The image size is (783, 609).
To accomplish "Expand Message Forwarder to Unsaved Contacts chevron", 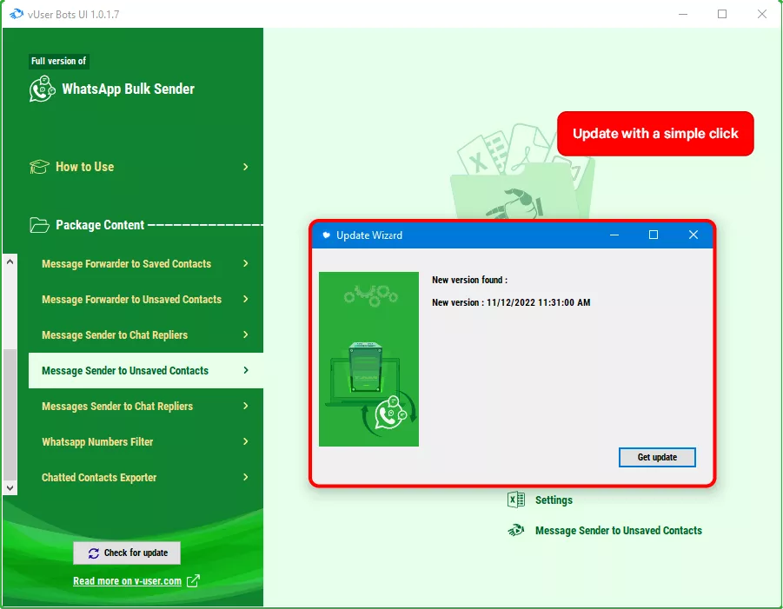I will coord(246,299).
